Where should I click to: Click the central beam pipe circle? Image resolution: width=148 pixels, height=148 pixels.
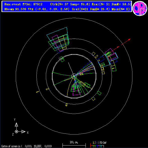(74, 76)
